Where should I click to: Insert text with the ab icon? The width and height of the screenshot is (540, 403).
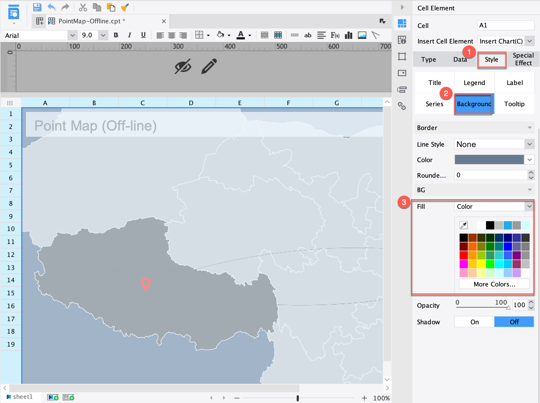[308, 35]
